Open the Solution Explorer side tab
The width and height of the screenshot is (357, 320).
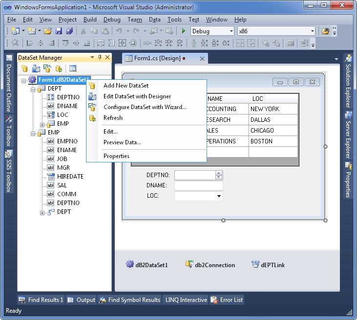[348, 81]
